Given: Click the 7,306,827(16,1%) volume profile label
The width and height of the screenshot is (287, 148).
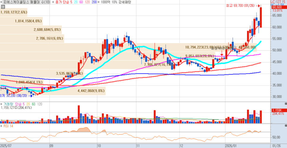Looking at the screenshot, I should [x=158, y=65].
